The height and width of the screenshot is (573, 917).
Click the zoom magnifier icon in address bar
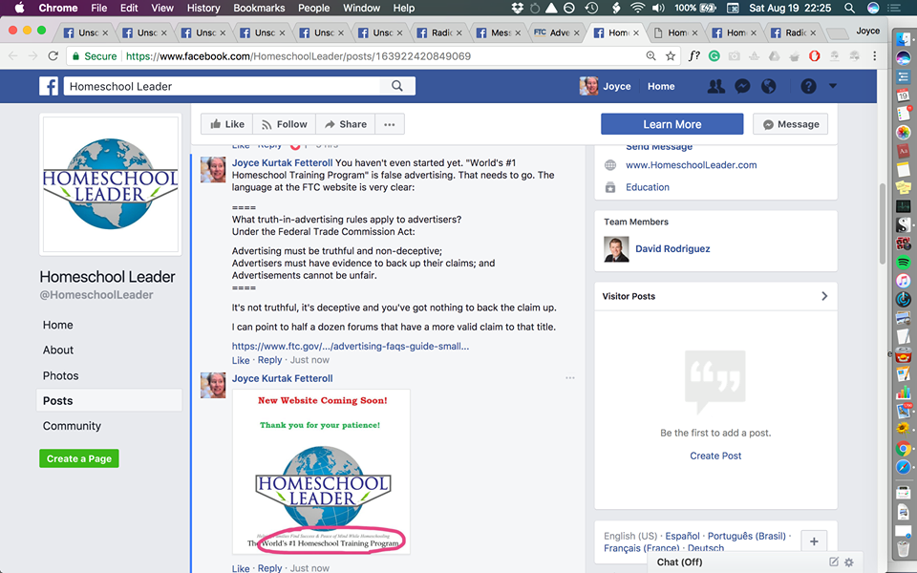point(650,56)
